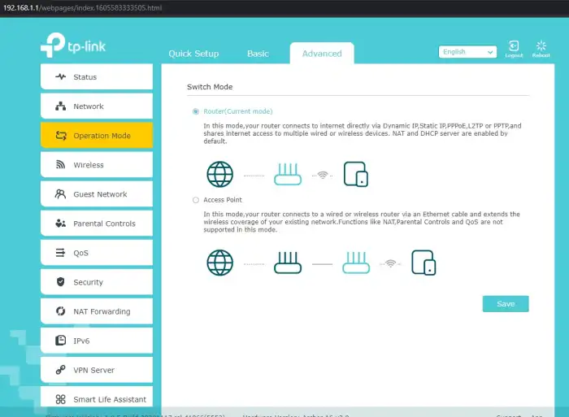Open the QoS sidebar menu item

click(x=81, y=253)
